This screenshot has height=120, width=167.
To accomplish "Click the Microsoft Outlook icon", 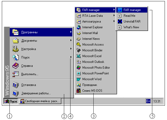I will 79,62.
